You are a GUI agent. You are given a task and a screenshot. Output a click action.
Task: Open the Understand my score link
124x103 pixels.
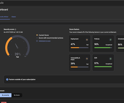point(44,41)
